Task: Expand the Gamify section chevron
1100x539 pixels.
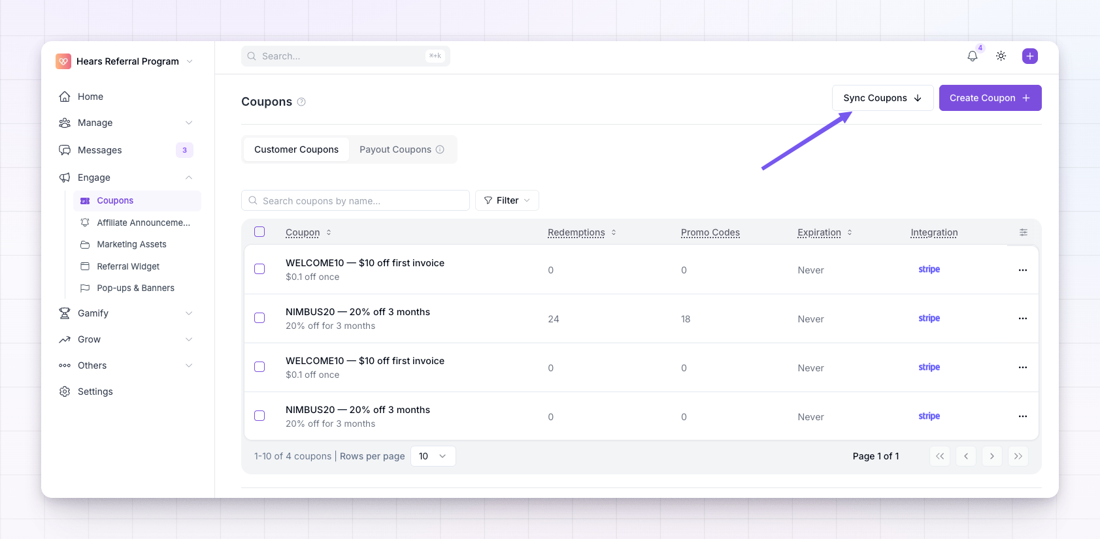Action: click(x=189, y=313)
